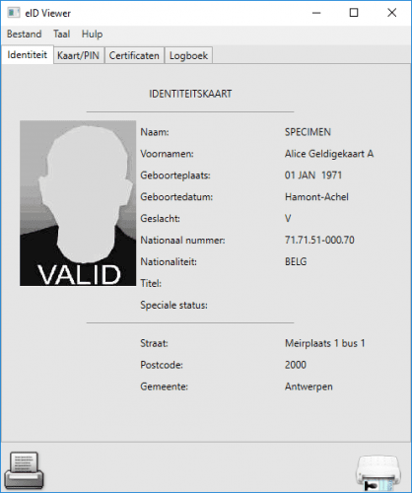Click the Meirplaats 1 bus 1 street value
This screenshot has height=493, width=412.
point(325,343)
